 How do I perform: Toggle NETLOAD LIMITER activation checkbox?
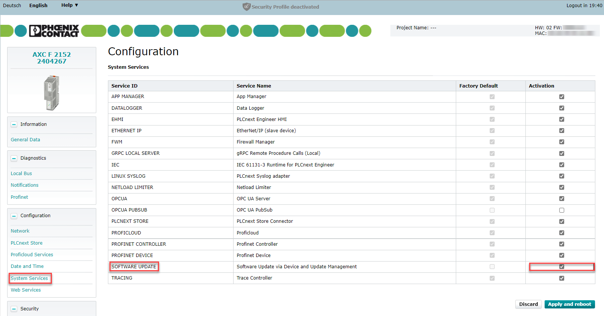pos(562,187)
